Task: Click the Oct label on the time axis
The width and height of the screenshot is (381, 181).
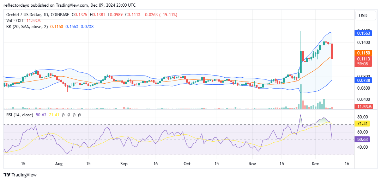Action: [x=187, y=164]
